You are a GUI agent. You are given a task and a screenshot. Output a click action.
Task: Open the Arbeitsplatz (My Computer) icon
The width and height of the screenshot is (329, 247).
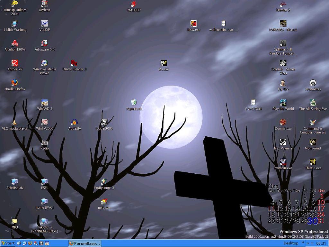(15, 184)
